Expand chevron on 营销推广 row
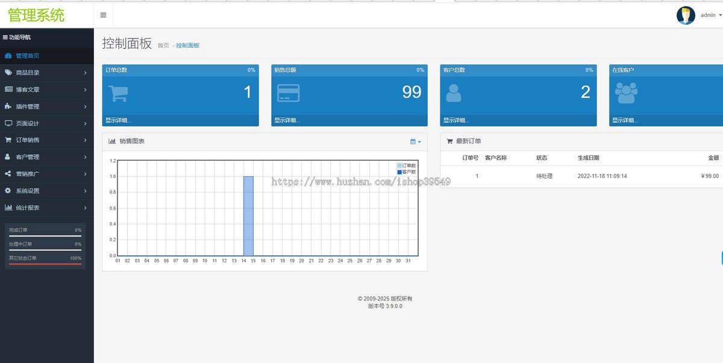723x363 pixels. coord(85,174)
